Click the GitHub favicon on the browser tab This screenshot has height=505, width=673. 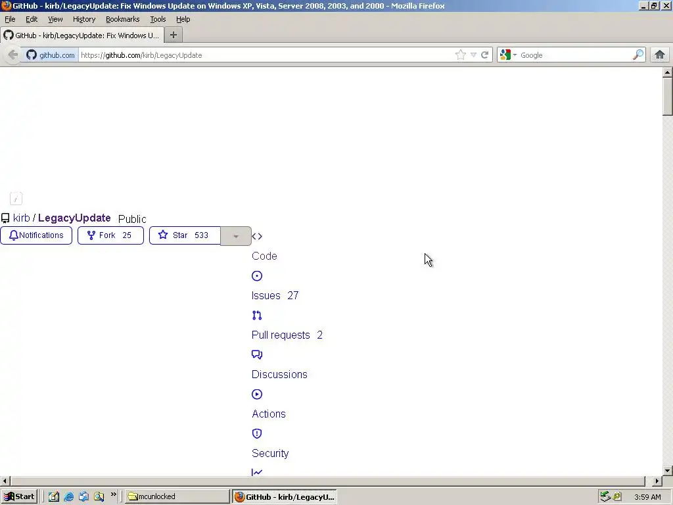click(9, 36)
